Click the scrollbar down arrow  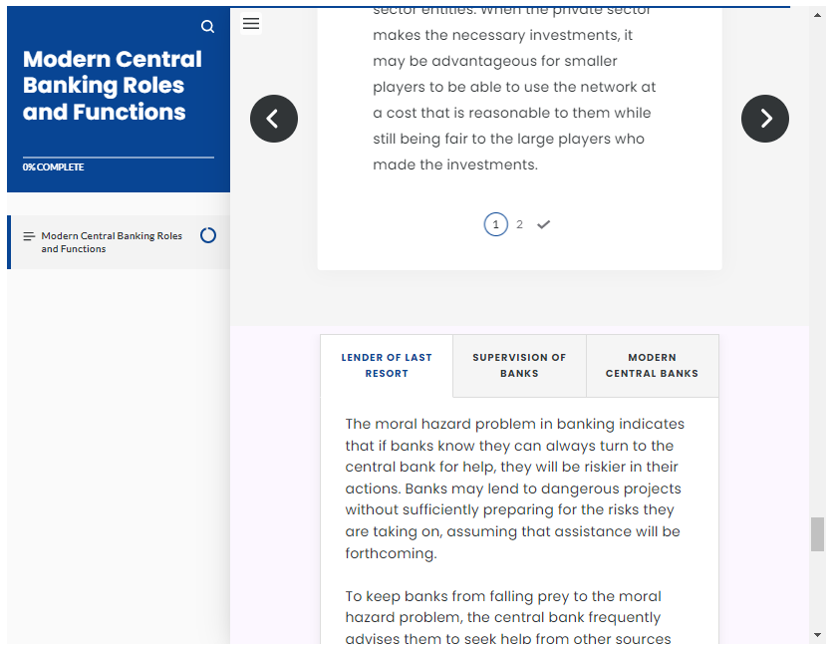tap(817, 635)
